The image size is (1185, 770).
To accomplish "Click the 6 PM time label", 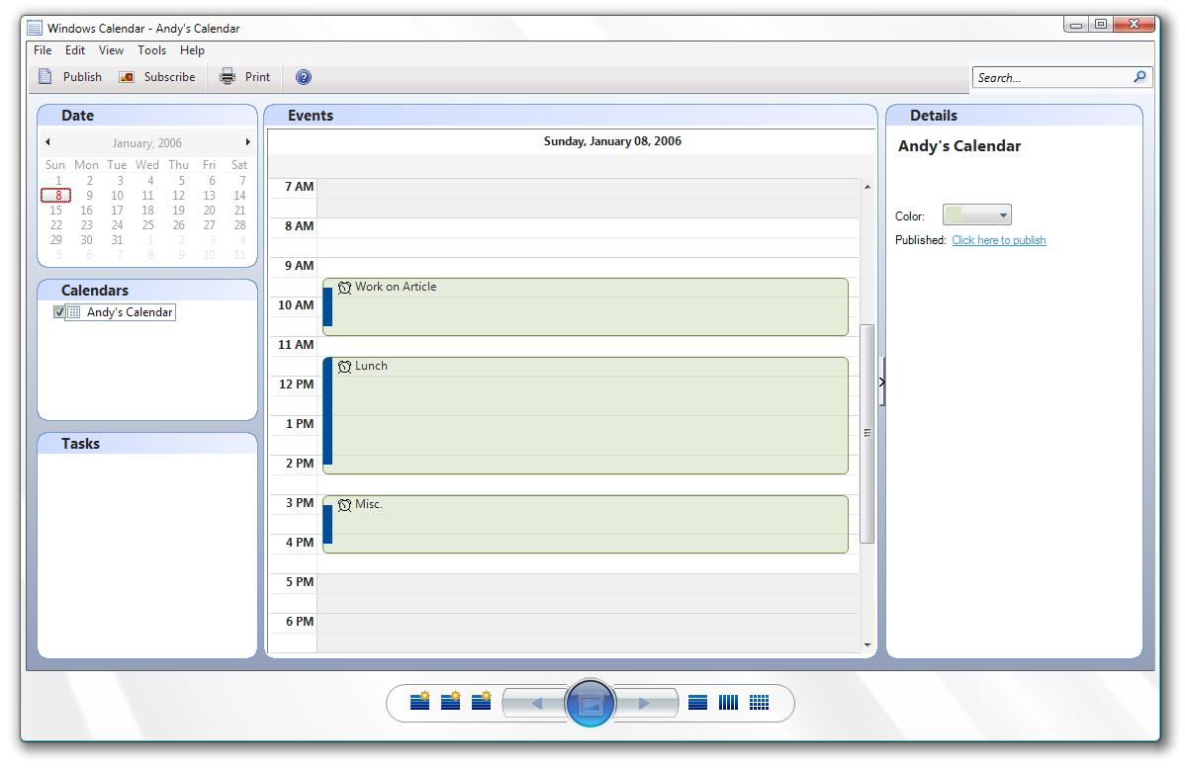I will [x=300, y=622].
